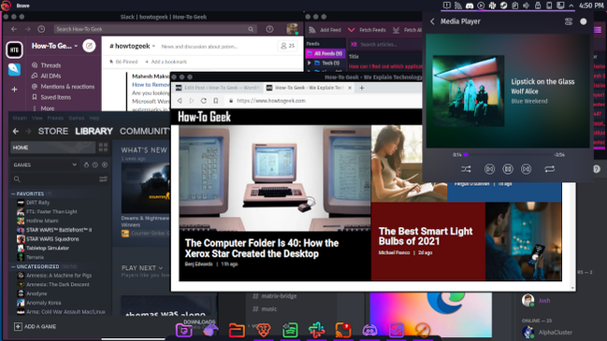The image size is (607, 341).
Task: Open advanced filter icon in Steam search
Action: click(x=104, y=179)
